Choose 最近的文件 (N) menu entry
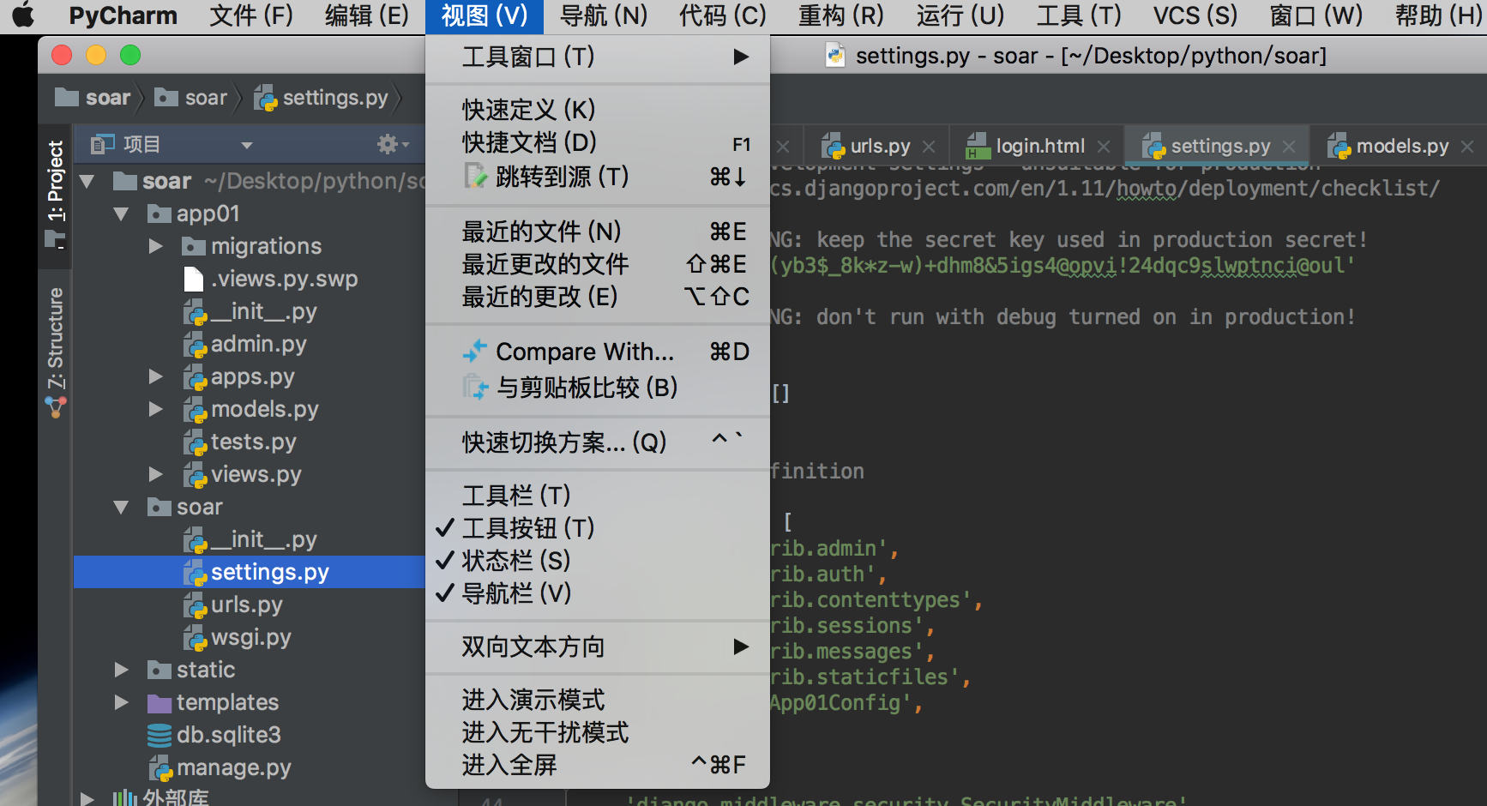The image size is (1487, 806). pyautogui.click(x=598, y=232)
